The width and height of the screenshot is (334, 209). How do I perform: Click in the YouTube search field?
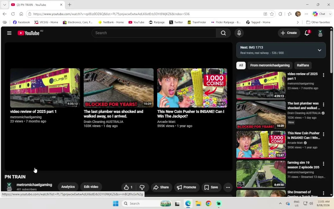pyautogui.click(x=154, y=33)
